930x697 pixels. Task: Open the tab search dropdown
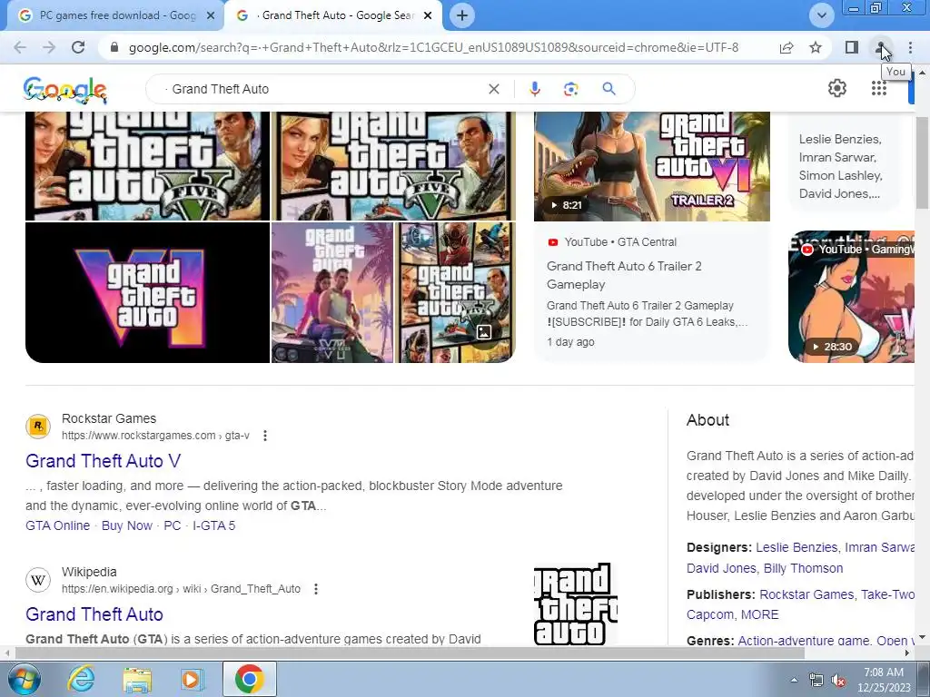[x=821, y=15]
